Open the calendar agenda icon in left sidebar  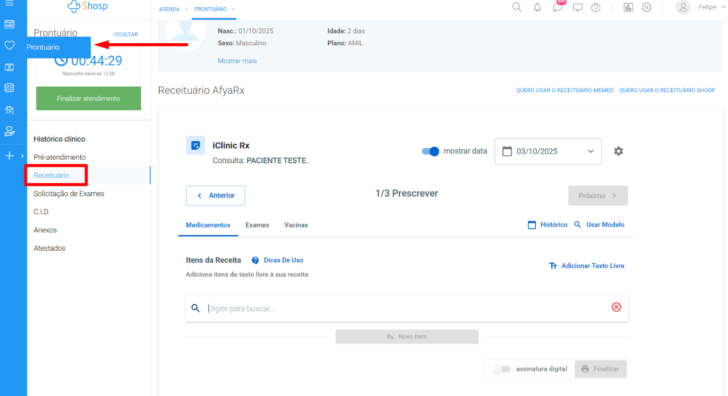coord(9,24)
